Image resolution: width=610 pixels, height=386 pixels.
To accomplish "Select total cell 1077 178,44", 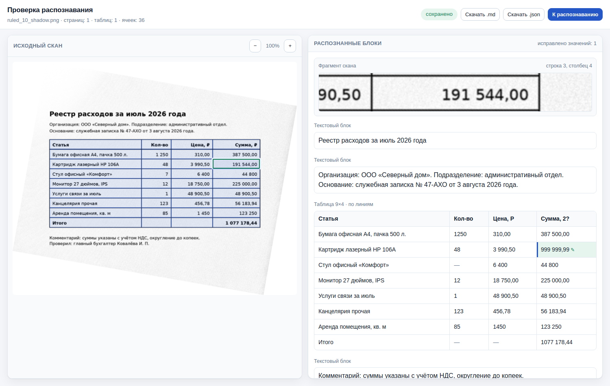I will (x=566, y=343).
